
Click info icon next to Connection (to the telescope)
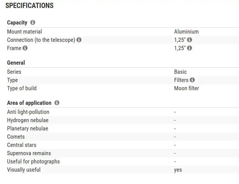pos(79,40)
